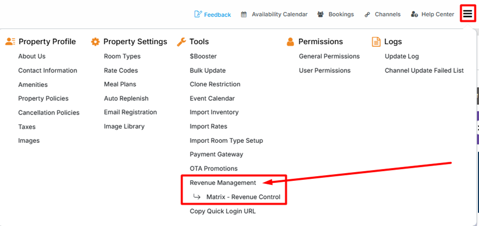Click the Availability Calendar icon
Screen dimensions: 479x226
[x=244, y=14]
